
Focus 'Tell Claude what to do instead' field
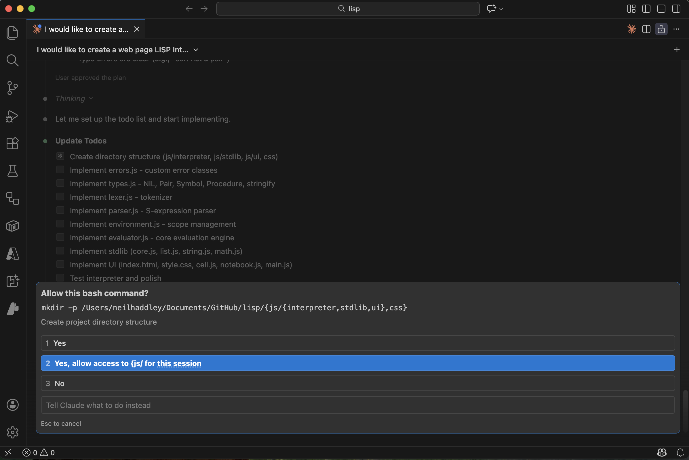[357, 405]
